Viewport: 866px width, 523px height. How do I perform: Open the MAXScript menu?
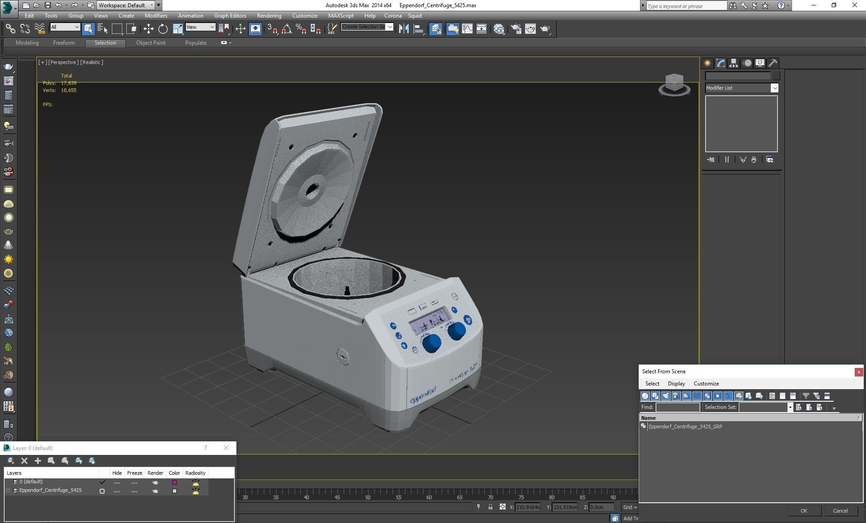[341, 15]
